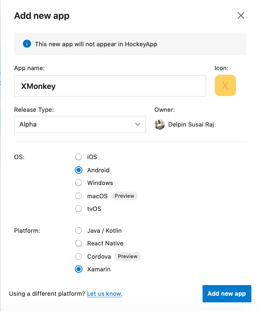Open the Let us know link
The width and height of the screenshot is (259, 311).
tap(105, 294)
